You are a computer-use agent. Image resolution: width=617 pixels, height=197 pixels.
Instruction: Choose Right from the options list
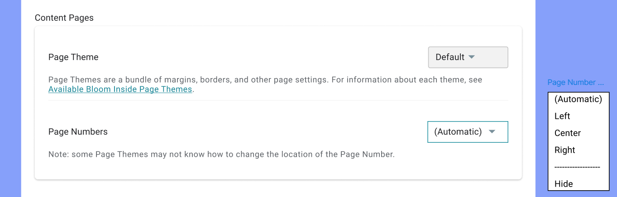point(564,150)
